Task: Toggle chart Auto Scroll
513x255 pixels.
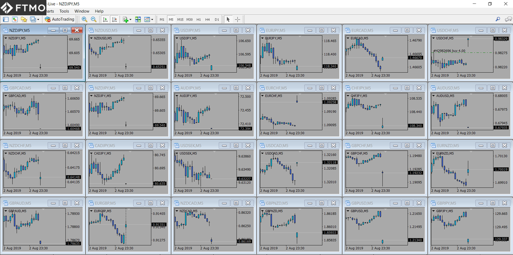Action: click(105, 19)
